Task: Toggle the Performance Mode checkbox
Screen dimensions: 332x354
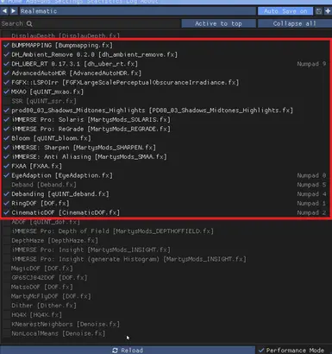Action: (261, 351)
